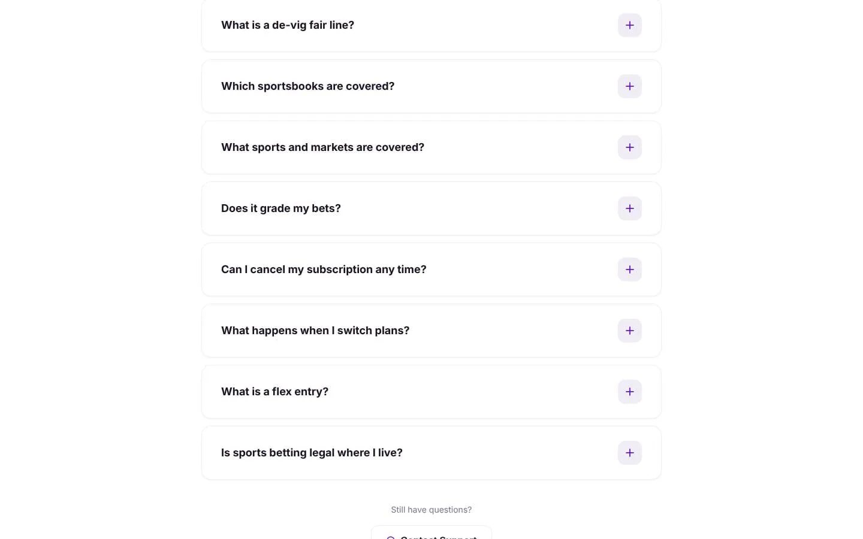Click the 'Still have questions?' text

click(431, 510)
